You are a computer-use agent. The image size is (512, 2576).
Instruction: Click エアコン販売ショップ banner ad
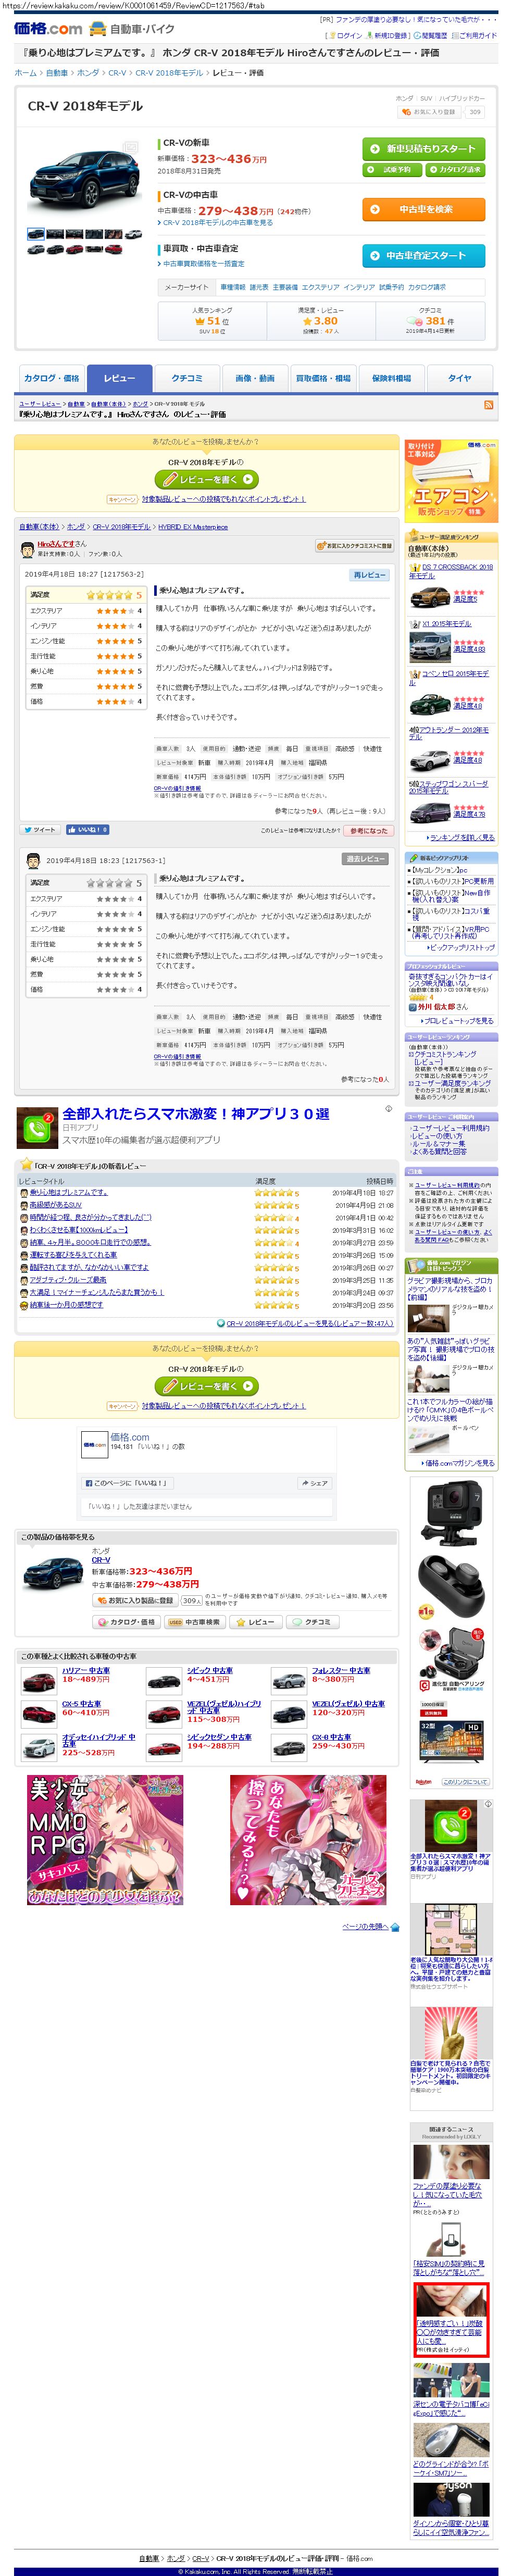451,480
